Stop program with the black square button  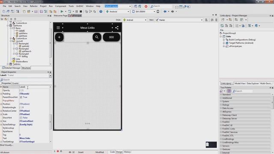pos(81,12)
